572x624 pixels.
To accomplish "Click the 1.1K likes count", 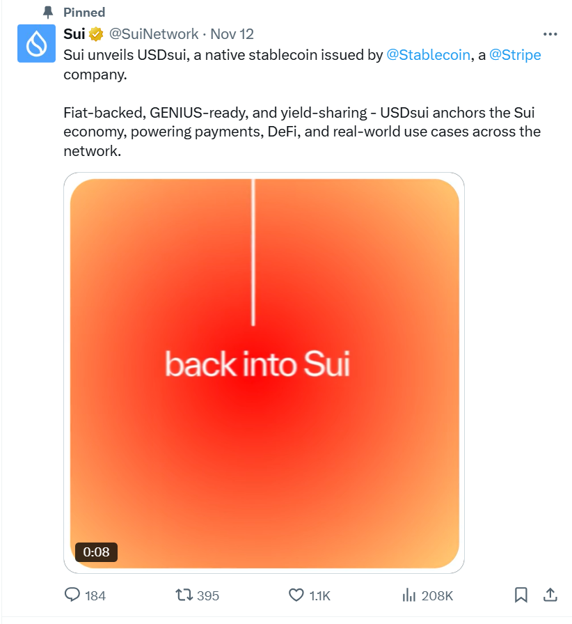I will pyautogui.click(x=319, y=596).
